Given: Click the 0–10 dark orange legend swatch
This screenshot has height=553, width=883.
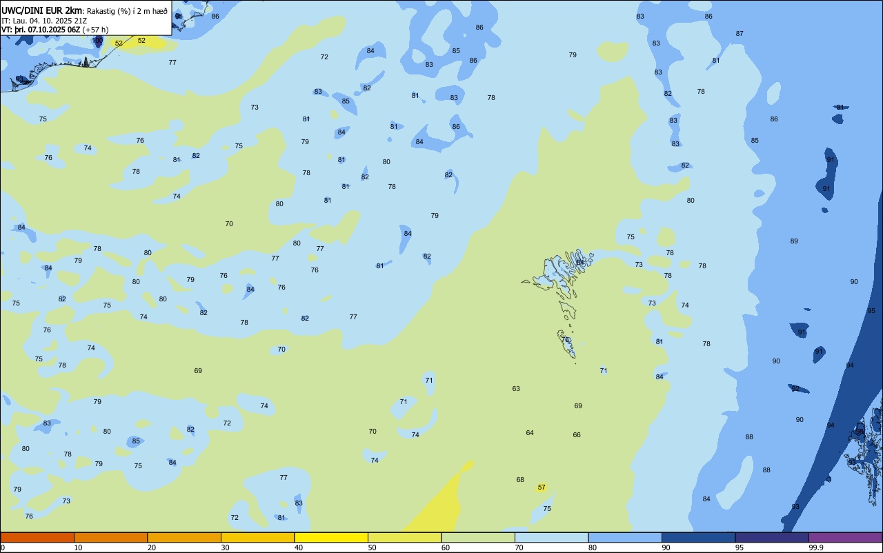Looking at the screenshot, I should tap(37, 537).
